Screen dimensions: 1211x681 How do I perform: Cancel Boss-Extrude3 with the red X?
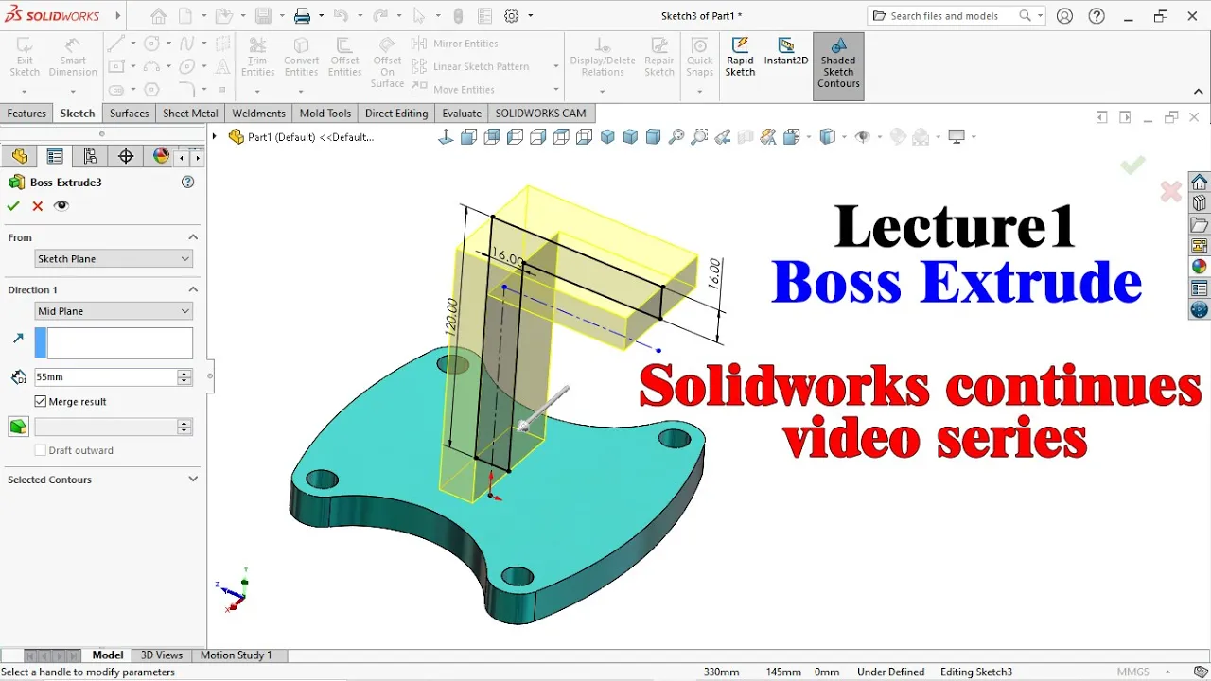[38, 206]
